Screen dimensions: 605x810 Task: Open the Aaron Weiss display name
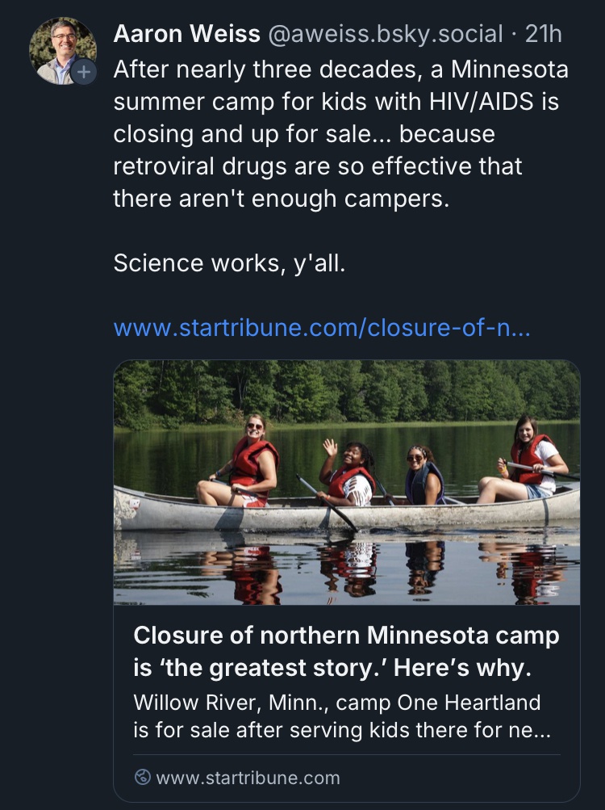pos(186,34)
